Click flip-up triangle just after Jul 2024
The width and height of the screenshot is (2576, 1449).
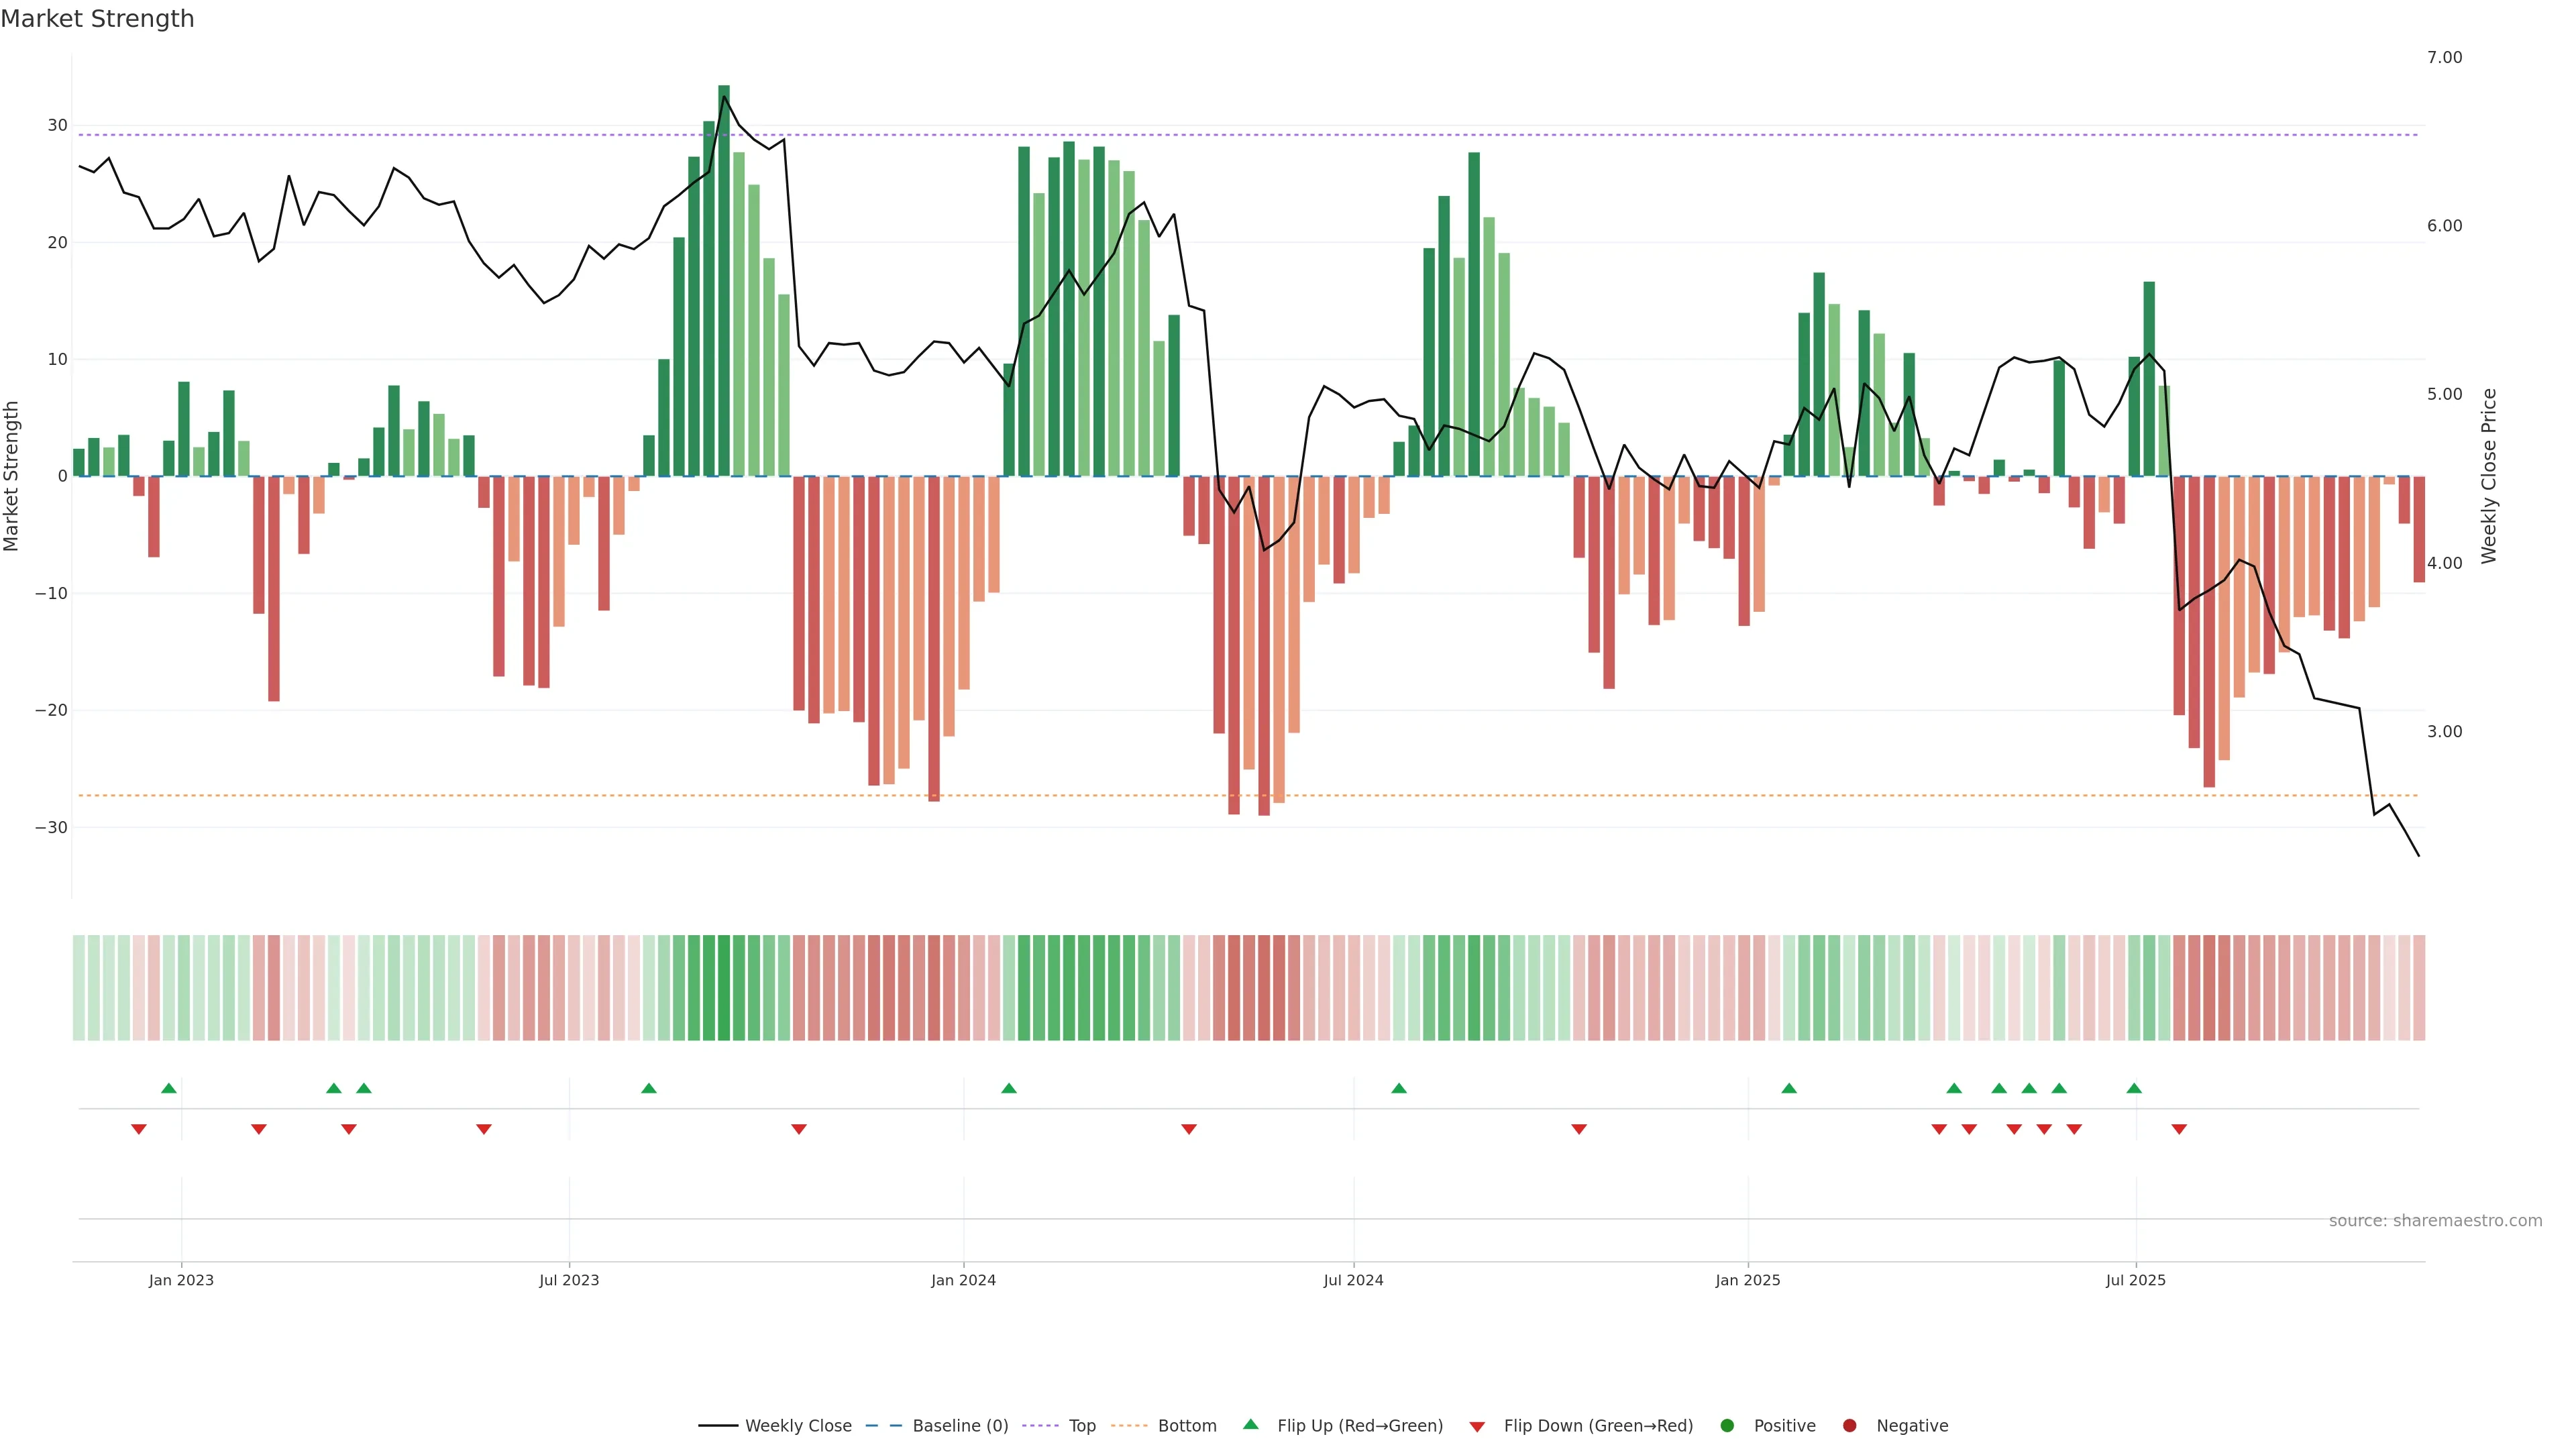1399,1088
